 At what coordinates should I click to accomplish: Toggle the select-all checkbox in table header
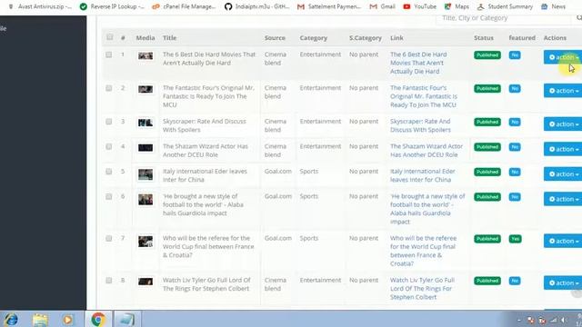click(x=109, y=37)
